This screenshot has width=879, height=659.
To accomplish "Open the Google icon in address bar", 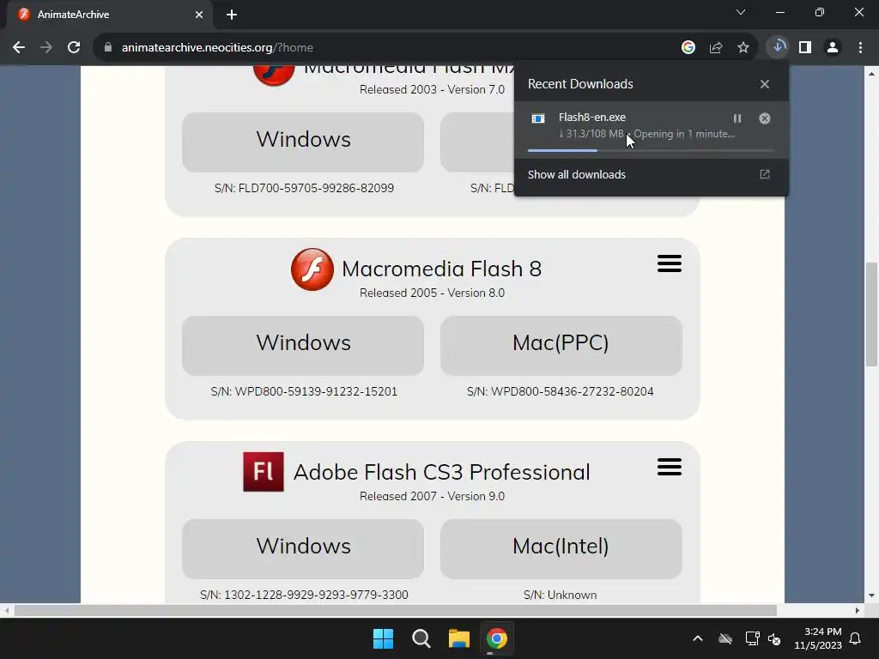I will pyautogui.click(x=688, y=48).
